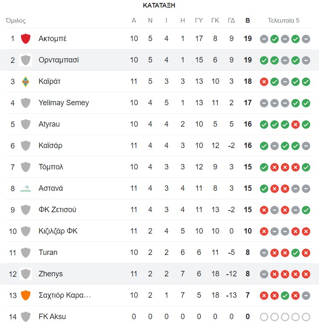Click the grey shield beside Ορνταμπασί
The height and width of the screenshot is (330, 319).
(x=26, y=60)
